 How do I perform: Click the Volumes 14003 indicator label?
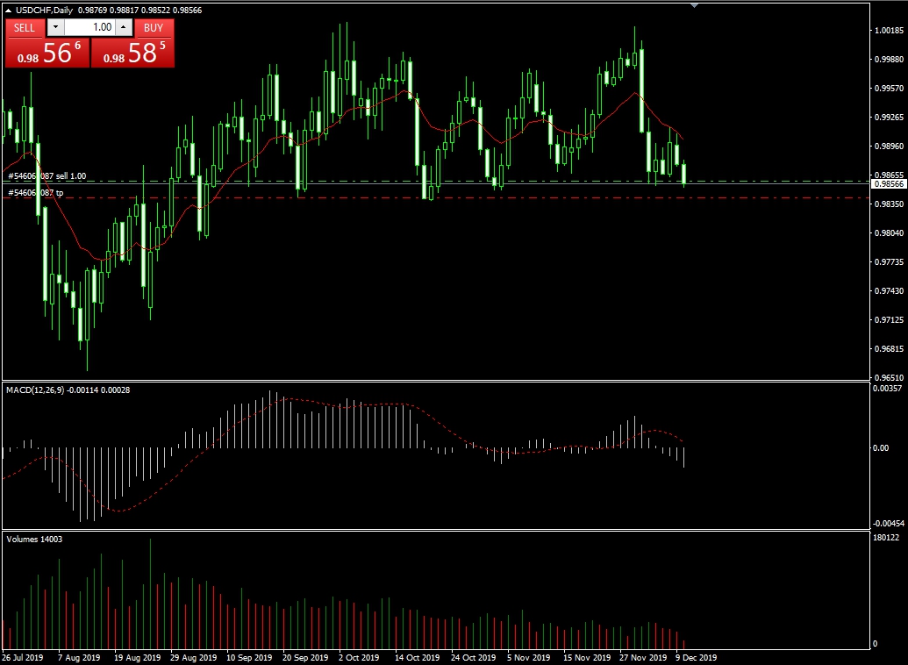pos(33,539)
